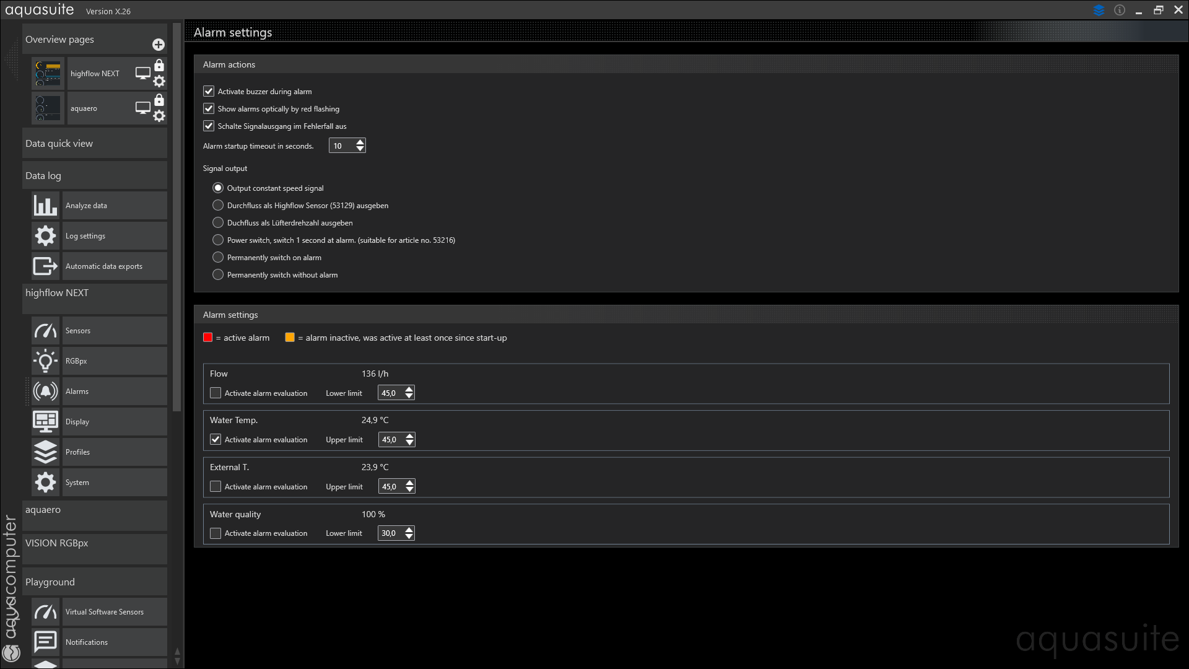The height and width of the screenshot is (669, 1189).
Task: Enable Water quality alarm evaluation checkbox
Action: tap(216, 533)
